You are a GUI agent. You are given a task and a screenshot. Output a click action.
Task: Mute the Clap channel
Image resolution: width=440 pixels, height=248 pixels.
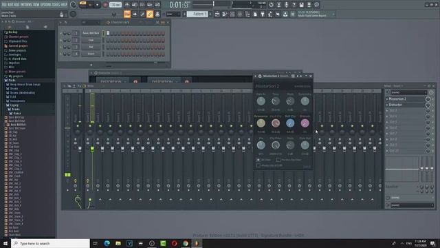(61, 40)
